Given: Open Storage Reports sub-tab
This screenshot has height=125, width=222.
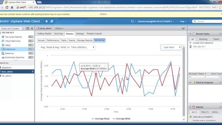Looking at the screenshot, I should point(85,40).
